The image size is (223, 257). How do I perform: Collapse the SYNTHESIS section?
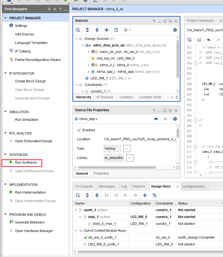(x=6, y=155)
